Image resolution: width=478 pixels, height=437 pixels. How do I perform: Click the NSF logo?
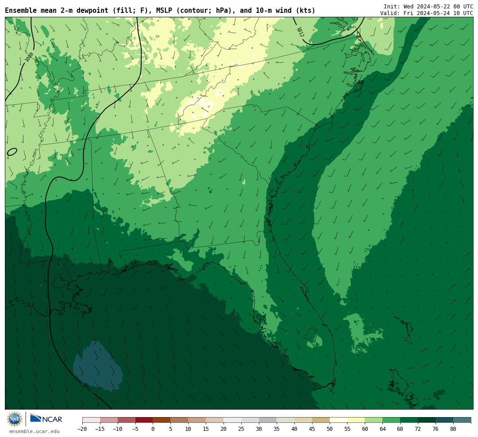14,419
